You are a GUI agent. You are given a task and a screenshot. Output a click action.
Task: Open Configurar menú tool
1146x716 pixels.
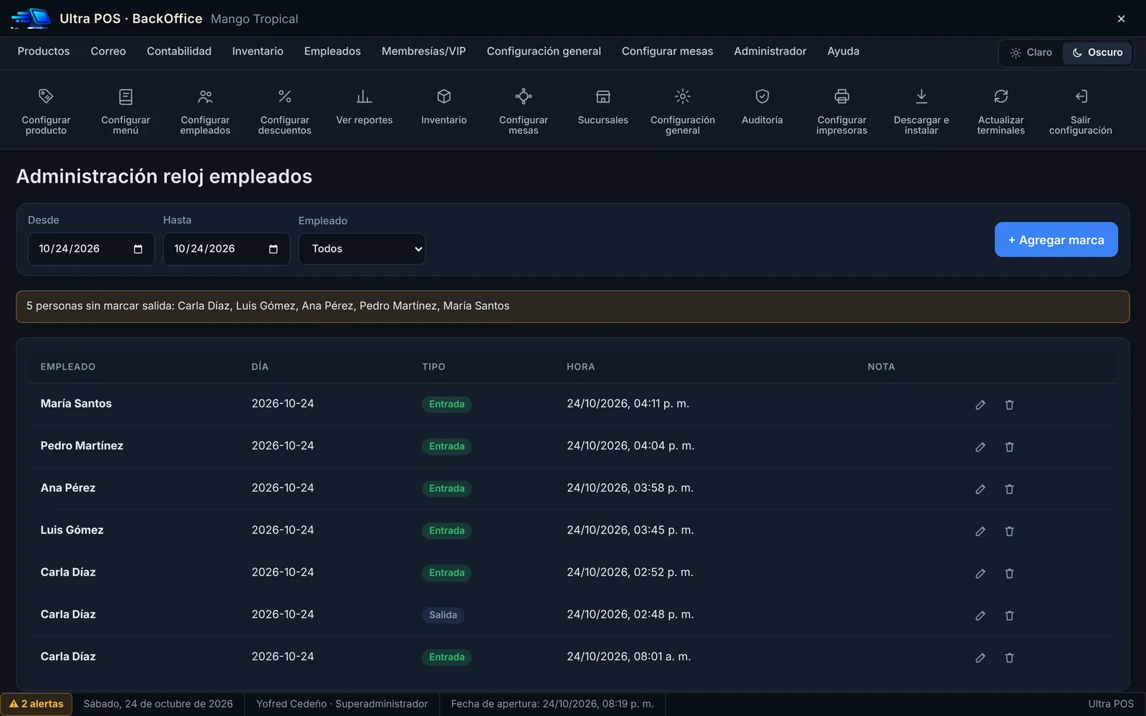tap(125, 110)
